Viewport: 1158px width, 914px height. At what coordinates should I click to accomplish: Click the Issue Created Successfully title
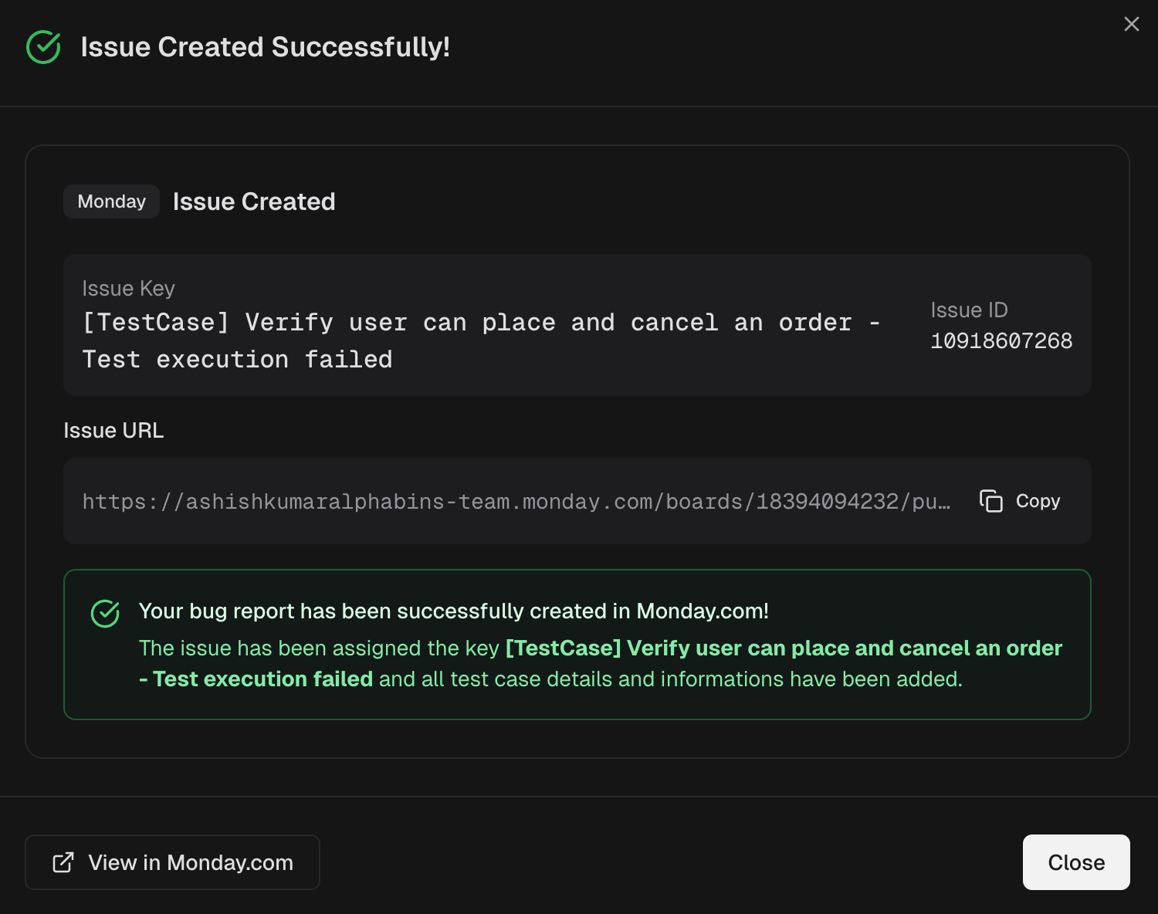pyautogui.click(x=265, y=47)
